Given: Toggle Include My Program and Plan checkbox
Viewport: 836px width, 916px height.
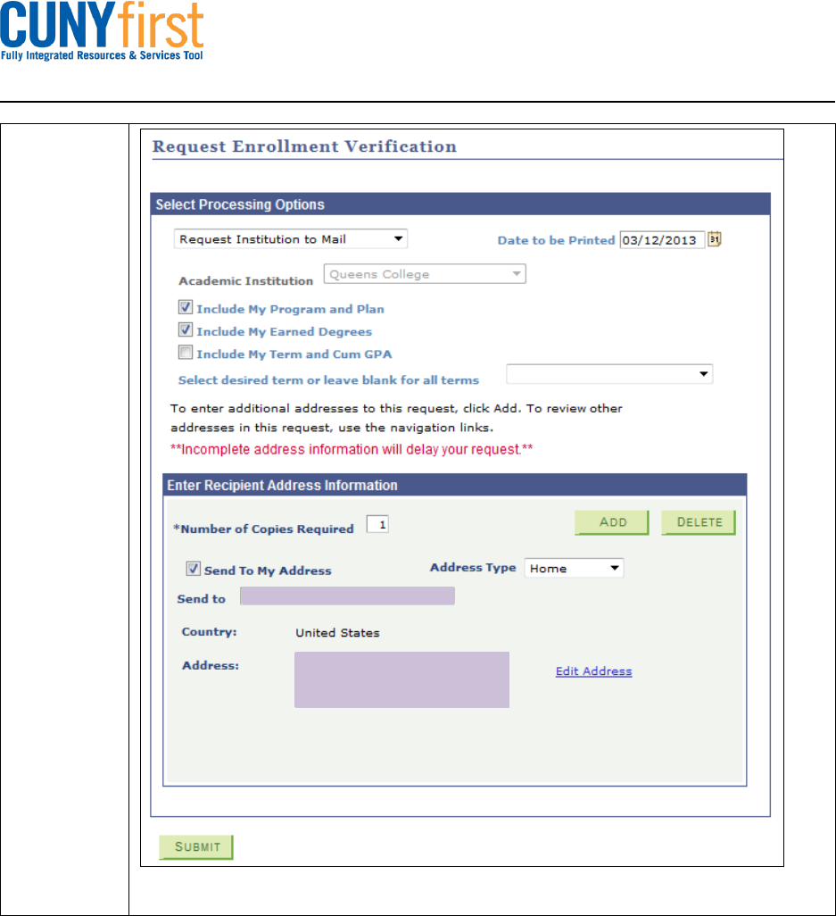Looking at the screenshot, I should coord(185,307).
